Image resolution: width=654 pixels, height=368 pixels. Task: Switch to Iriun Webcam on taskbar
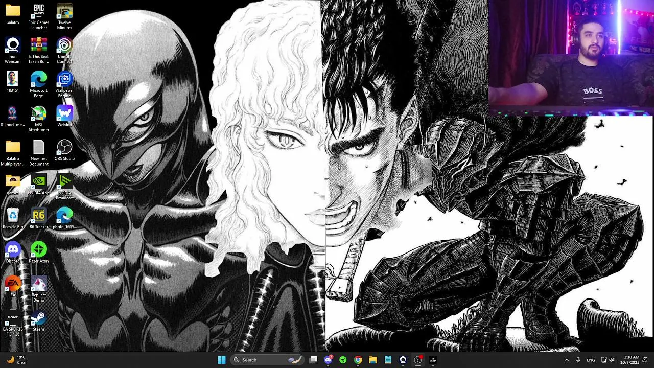point(403,360)
